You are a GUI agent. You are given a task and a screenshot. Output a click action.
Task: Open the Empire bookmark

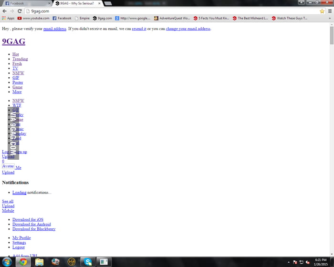[x=82, y=18]
